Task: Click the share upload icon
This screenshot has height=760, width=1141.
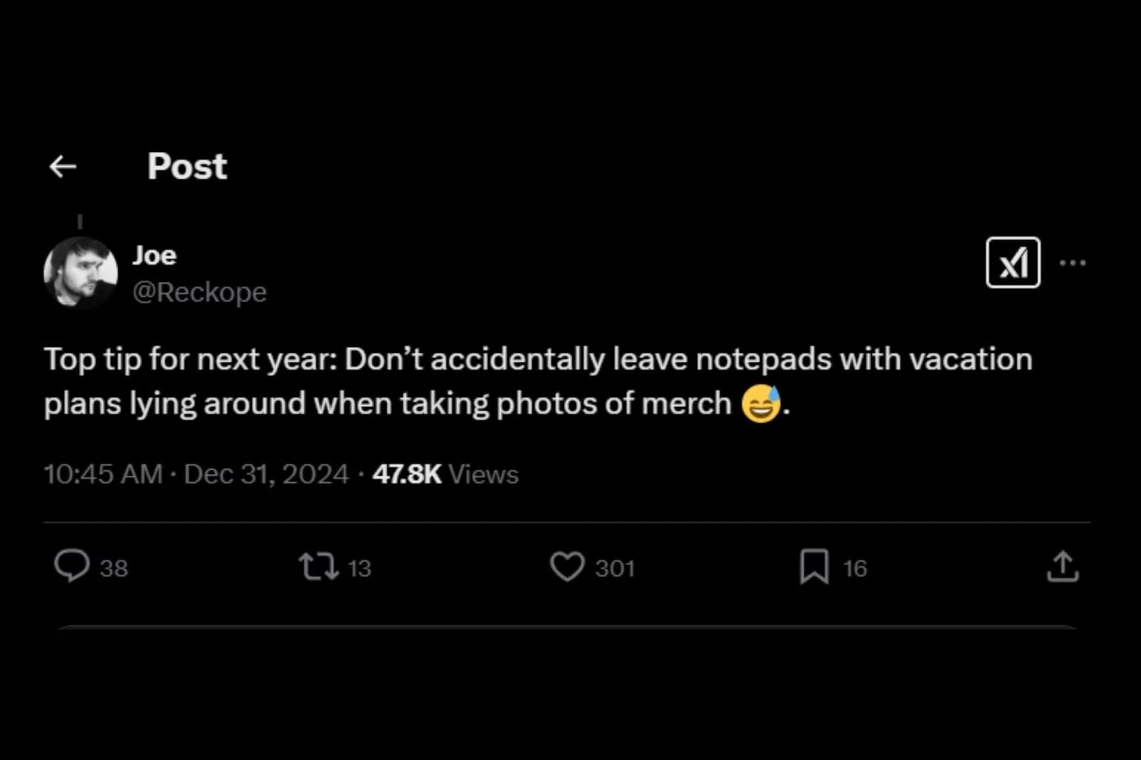Action: tap(1063, 566)
